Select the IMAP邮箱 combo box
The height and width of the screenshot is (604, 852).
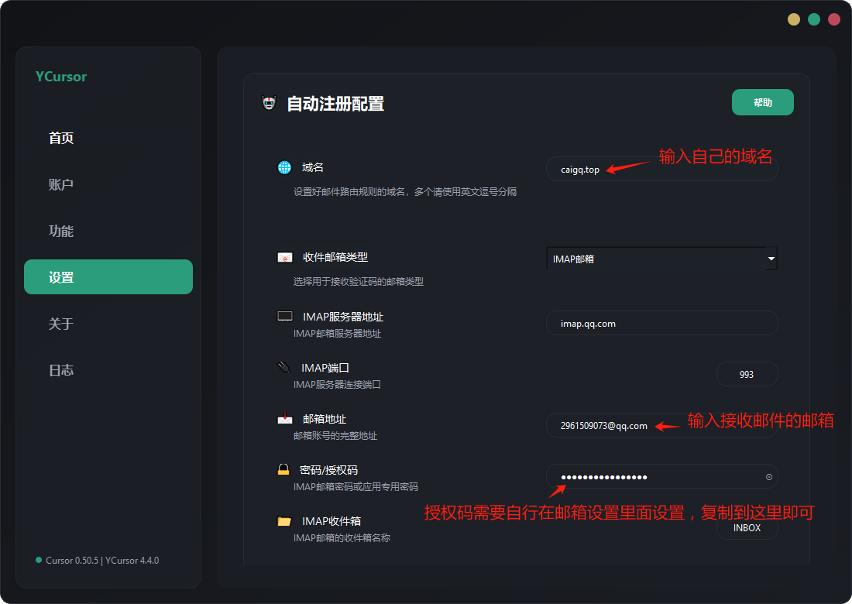(x=654, y=259)
